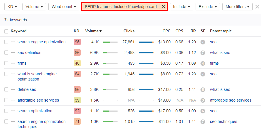Open SERP features badge 6 for 'search optimization'
This screenshot has width=261, height=131.
[x=203, y=111]
